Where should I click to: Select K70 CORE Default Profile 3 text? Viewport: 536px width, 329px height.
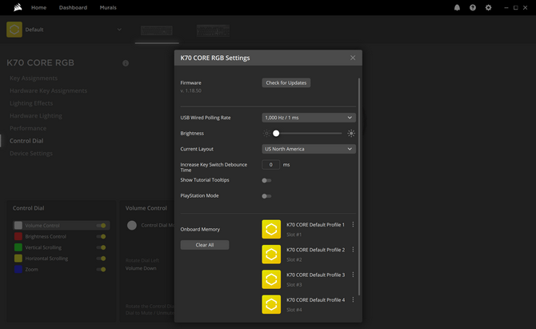click(315, 275)
